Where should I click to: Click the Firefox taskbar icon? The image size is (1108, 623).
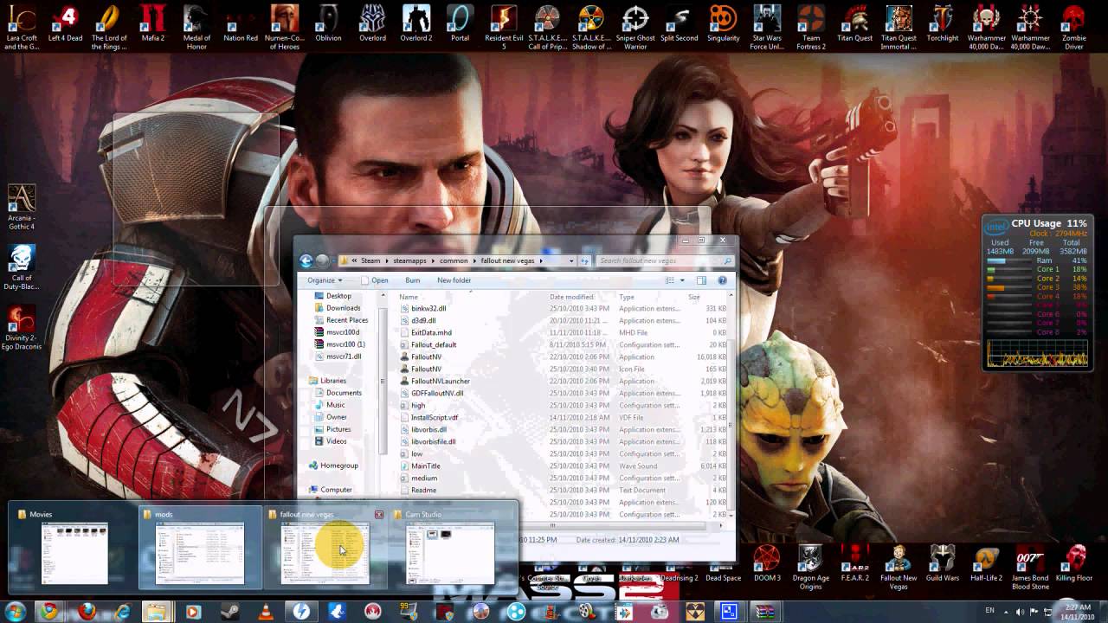point(87,612)
